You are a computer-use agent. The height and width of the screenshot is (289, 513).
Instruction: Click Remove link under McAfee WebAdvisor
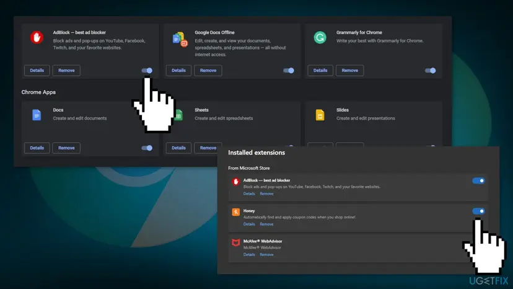click(x=266, y=255)
